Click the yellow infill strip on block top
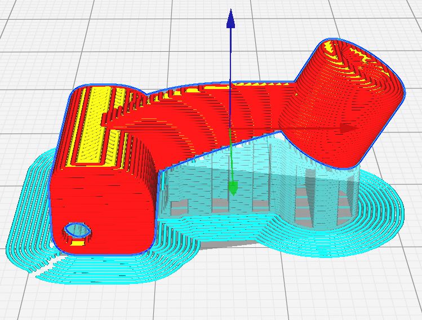 click(x=94, y=125)
